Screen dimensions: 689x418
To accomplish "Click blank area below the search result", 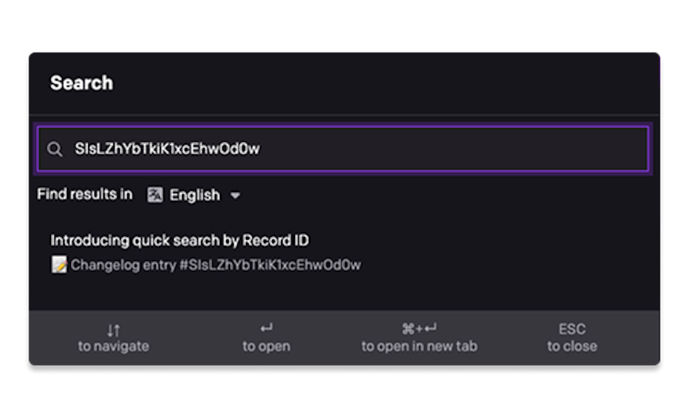I will point(344,293).
